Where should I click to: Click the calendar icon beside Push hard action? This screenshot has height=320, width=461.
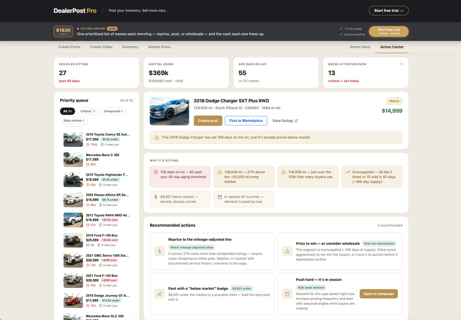point(287,294)
